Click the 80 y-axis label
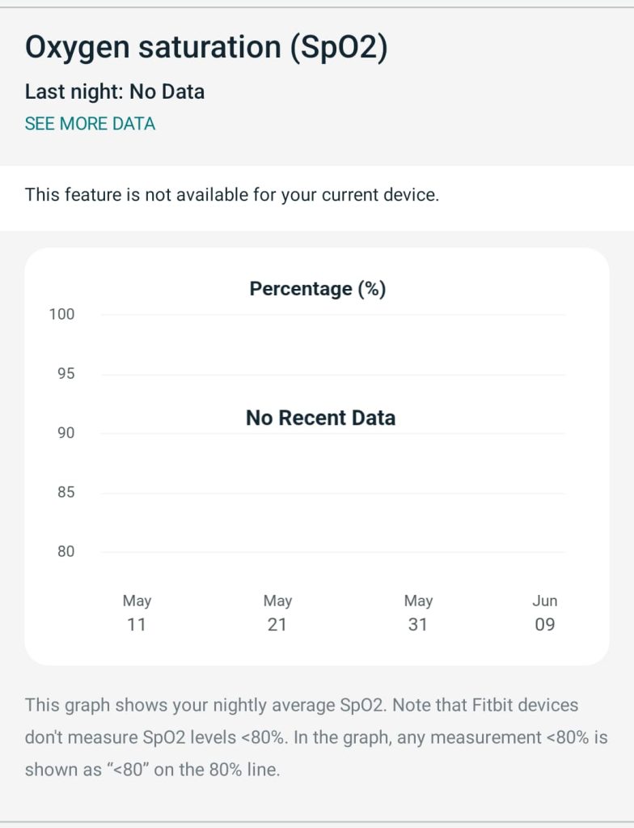Viewport: 634px width, 828px height. click(x=66, y=552)
